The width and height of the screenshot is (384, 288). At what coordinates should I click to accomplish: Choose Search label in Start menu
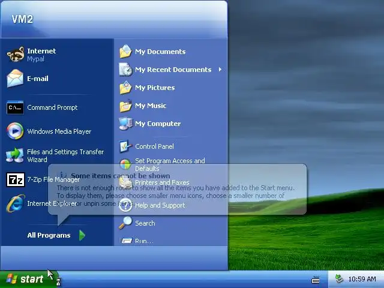click(145, 223)
